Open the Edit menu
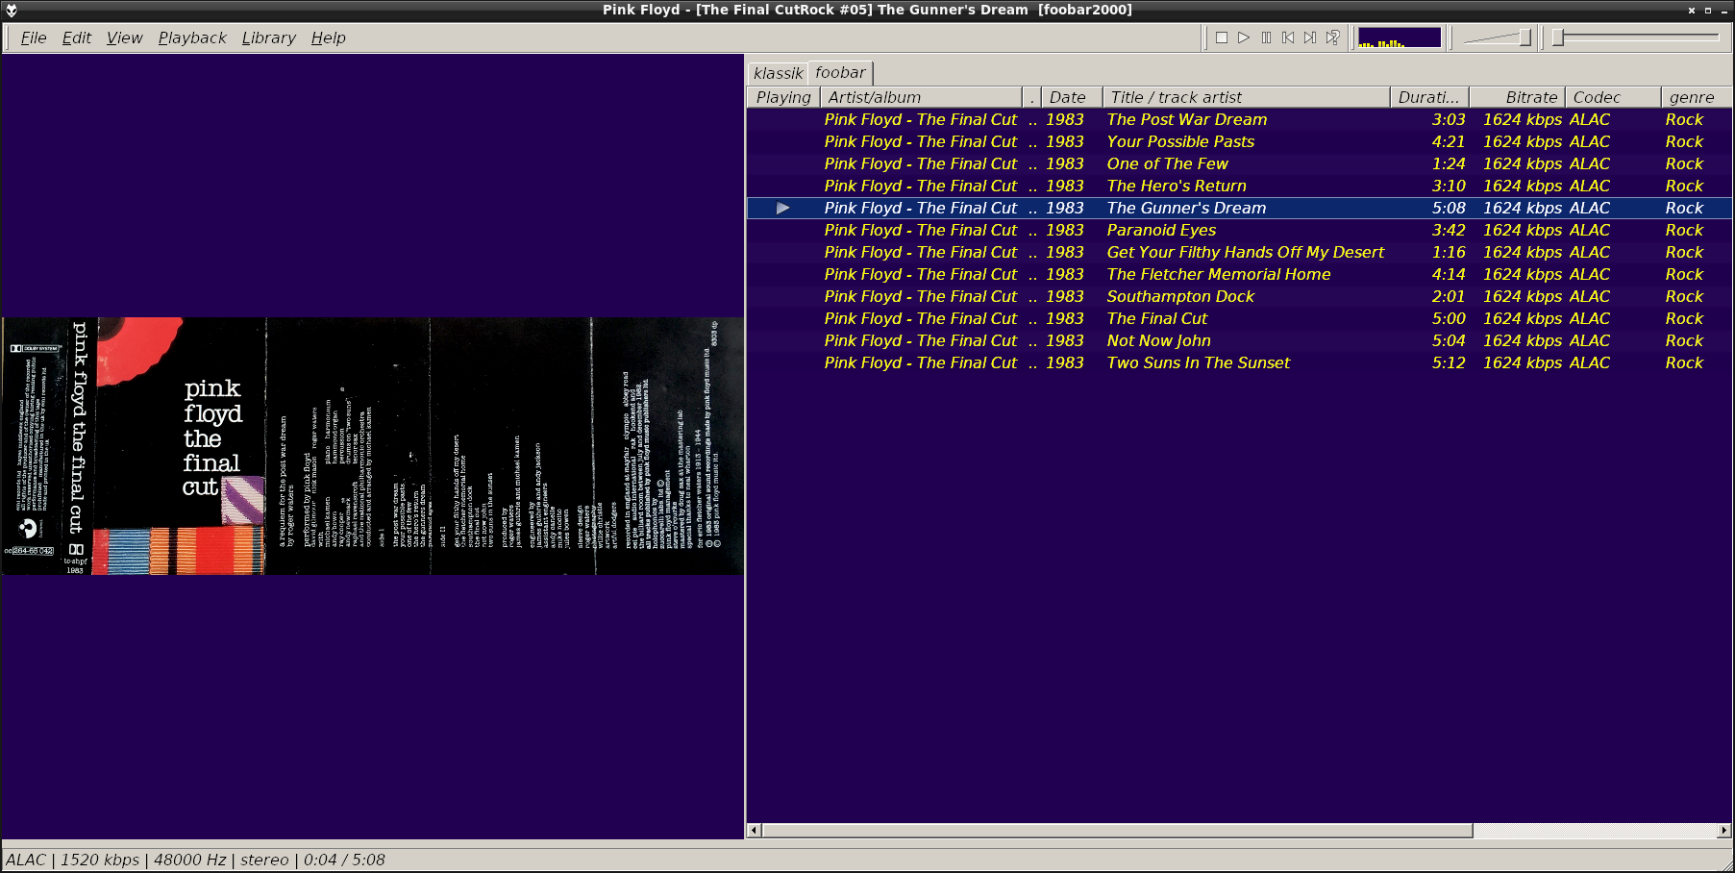The width and height of the screenshot is (1735, 873). point(77,37)
